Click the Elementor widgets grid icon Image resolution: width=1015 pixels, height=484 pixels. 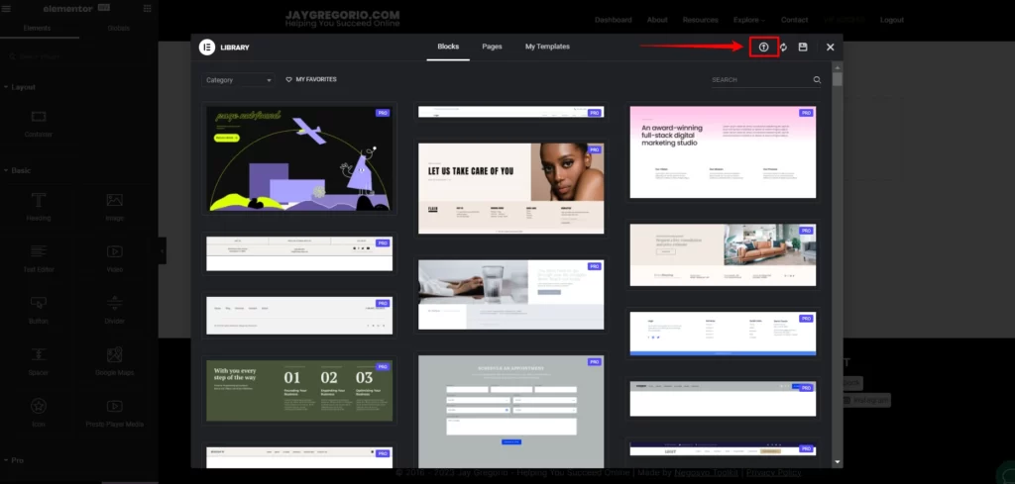[x=147, y=8]
